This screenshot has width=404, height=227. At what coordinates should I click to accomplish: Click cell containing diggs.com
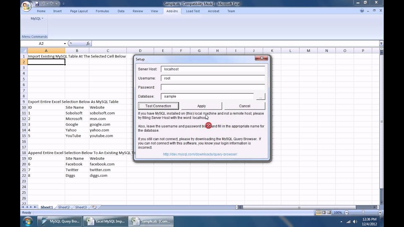click(108, 175)
